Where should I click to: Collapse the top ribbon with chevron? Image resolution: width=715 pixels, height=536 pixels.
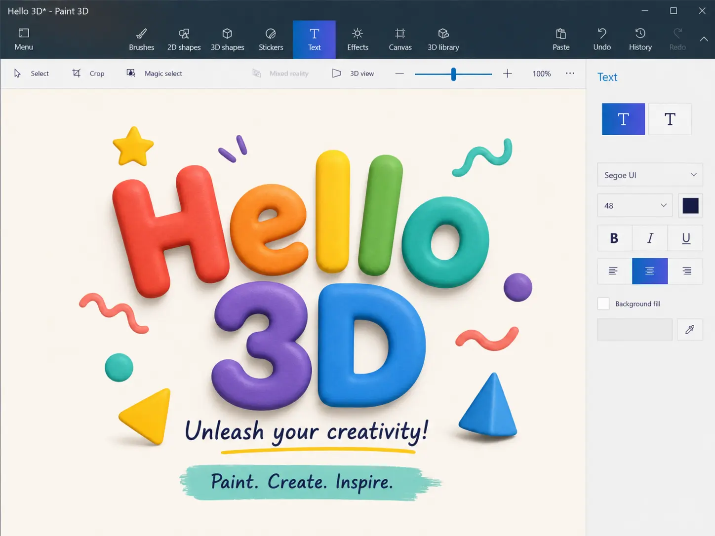(x=704, y=39)
